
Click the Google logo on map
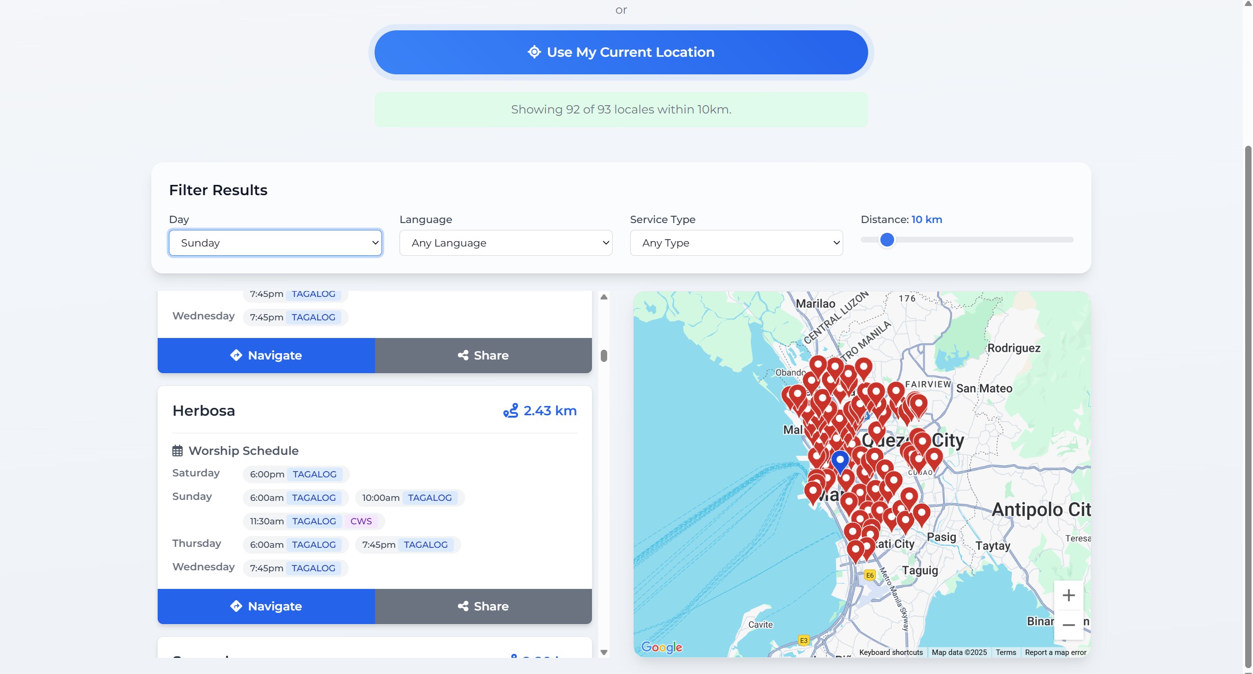[662, 647]
